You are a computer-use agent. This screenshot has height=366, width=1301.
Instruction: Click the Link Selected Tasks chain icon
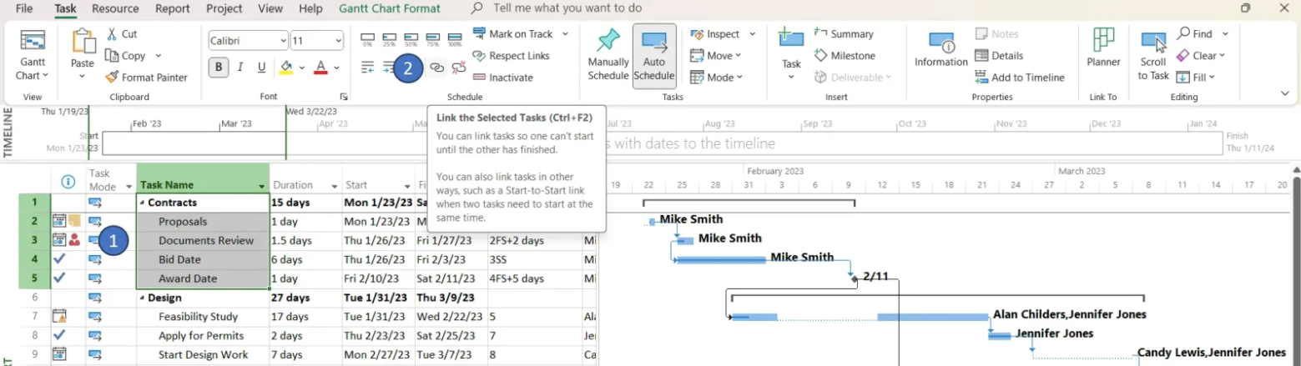point(436,68)
